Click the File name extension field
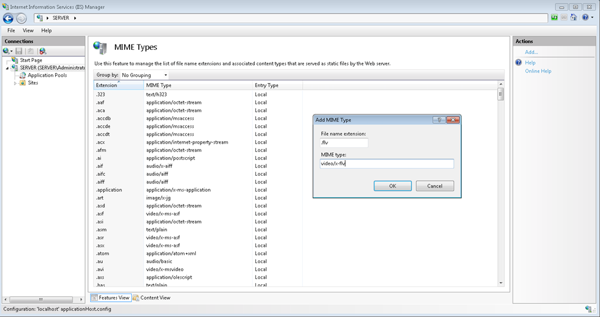600x317 pixels. click(344, 142)
